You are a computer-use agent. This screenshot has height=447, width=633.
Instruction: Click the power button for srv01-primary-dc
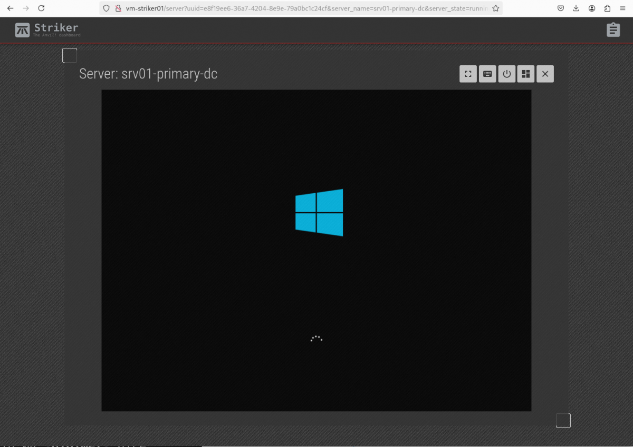point(507,74)
